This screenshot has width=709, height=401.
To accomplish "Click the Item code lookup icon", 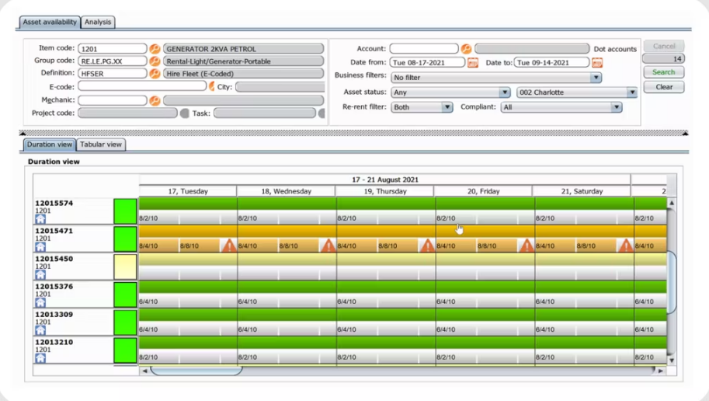I will pos(155,49).
